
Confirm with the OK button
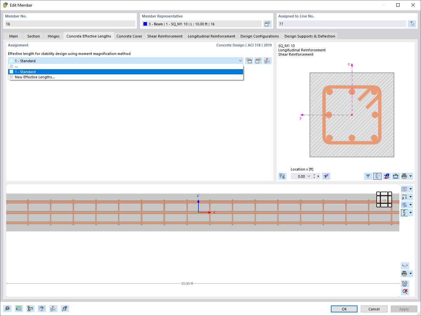pyautogui.click(x=344, y=309)
